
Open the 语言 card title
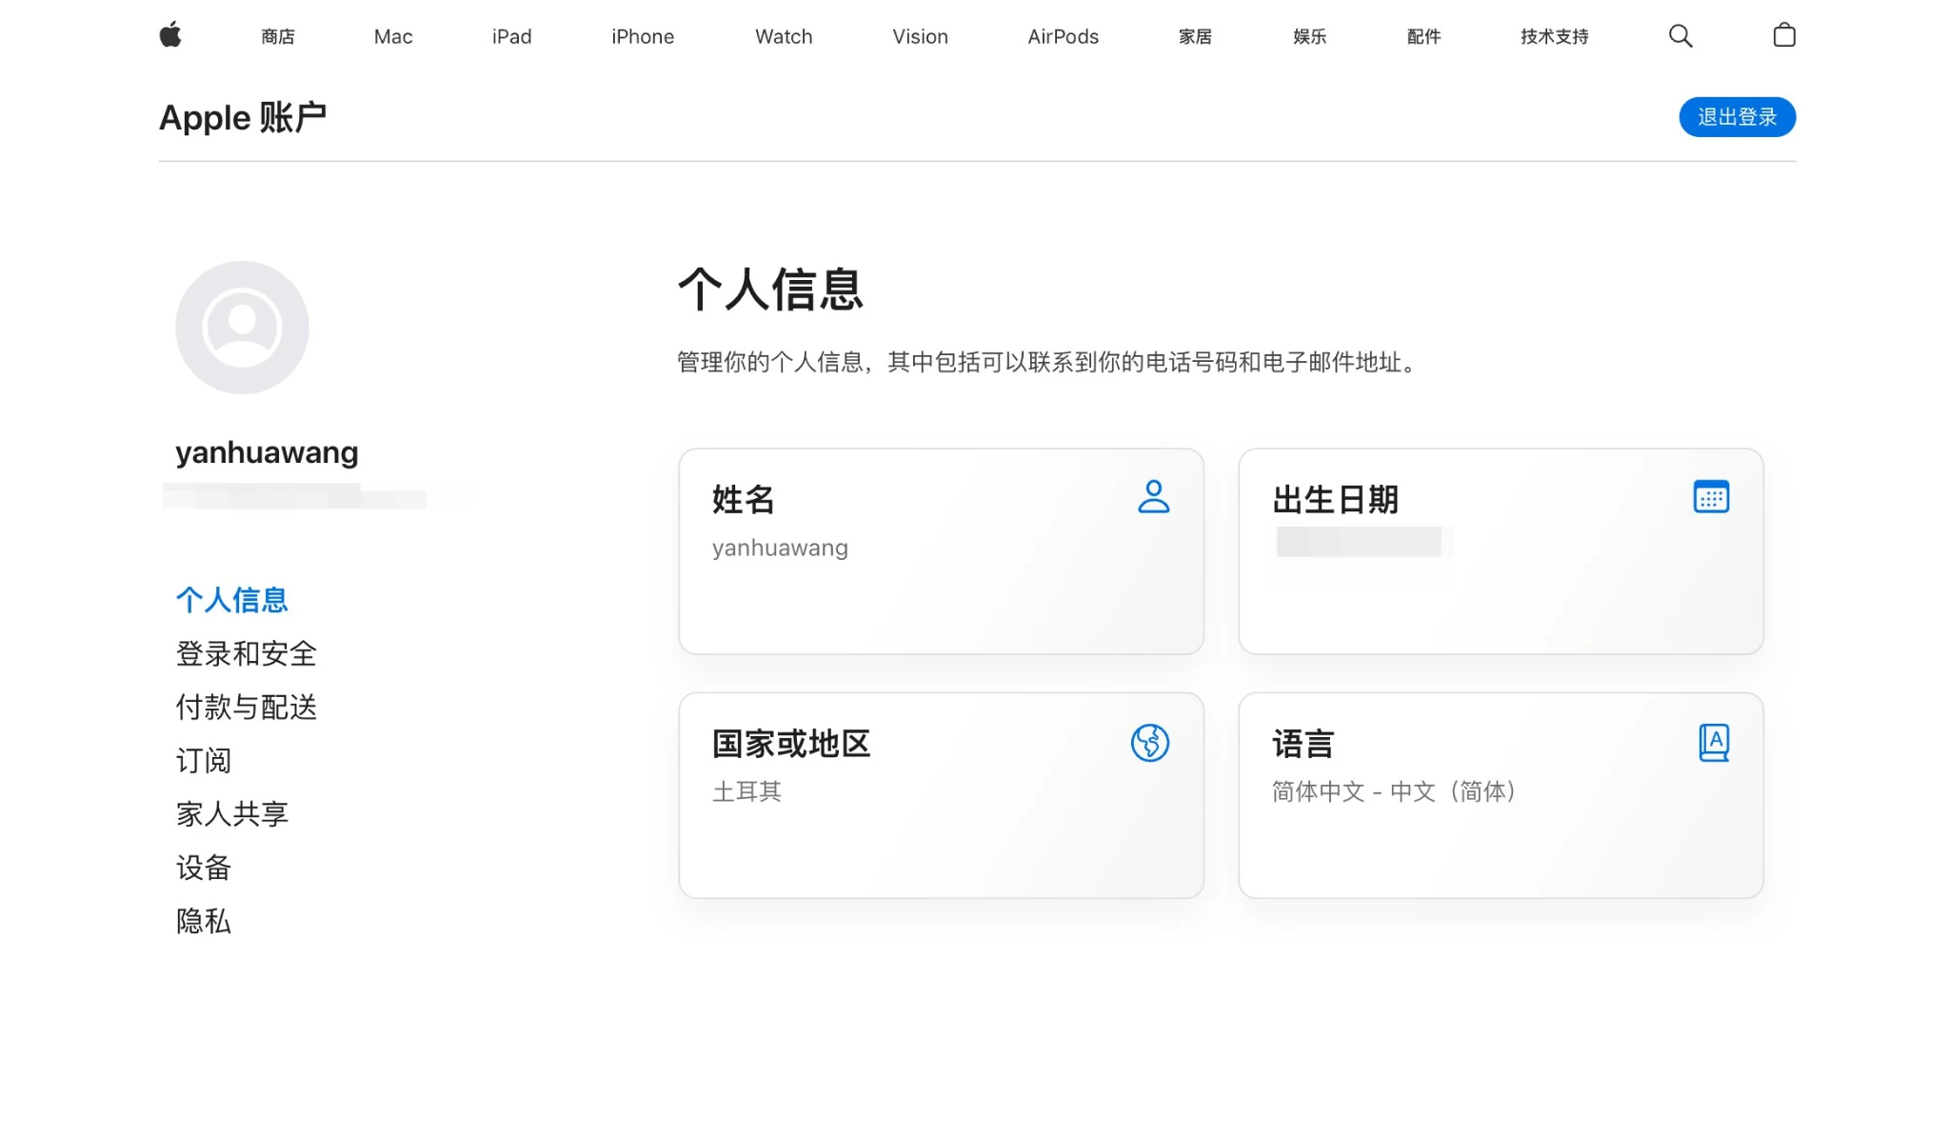point(1303,744)
